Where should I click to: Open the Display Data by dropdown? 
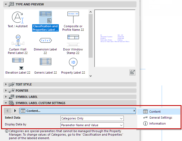[x=92, y=125]
